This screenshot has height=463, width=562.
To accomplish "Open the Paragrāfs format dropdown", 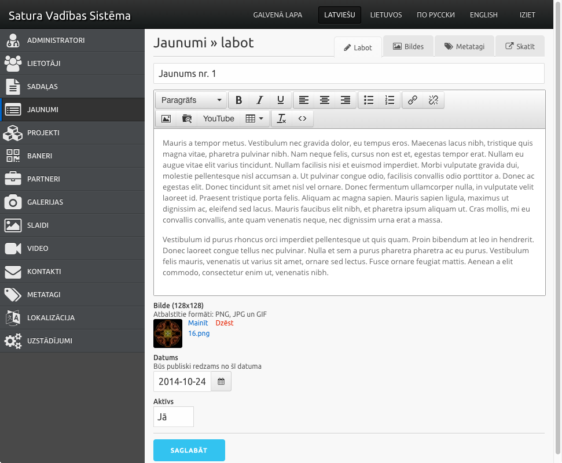I will point(191,100).
